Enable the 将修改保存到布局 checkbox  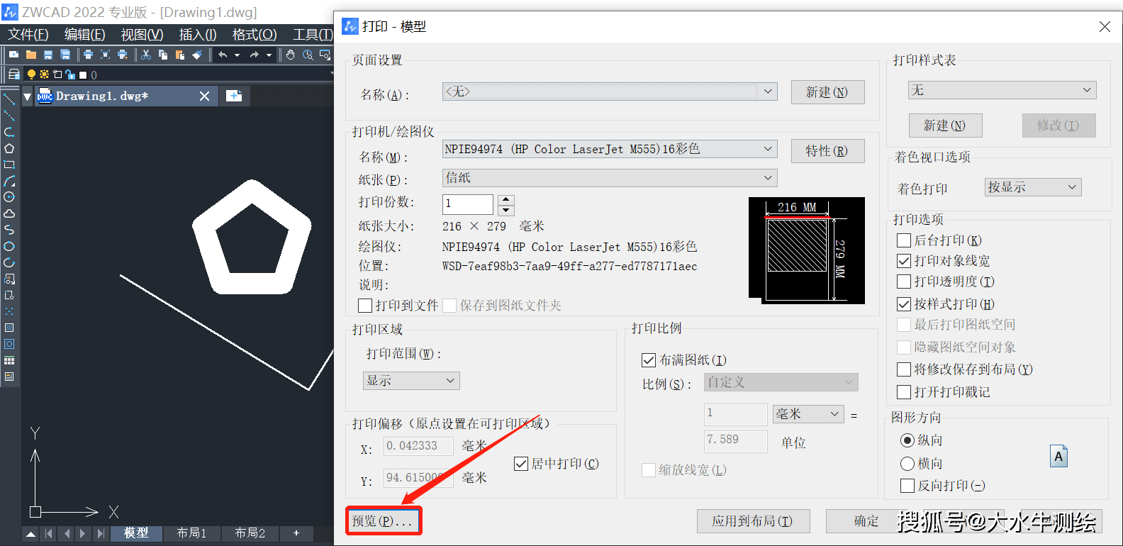(904, 369)
